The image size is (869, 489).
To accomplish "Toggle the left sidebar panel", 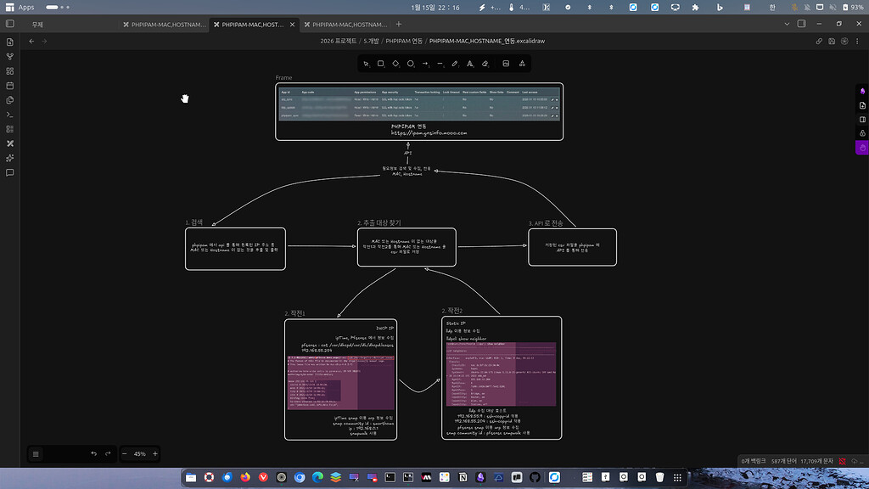I will pyautogui.click(x=10, y=25).
